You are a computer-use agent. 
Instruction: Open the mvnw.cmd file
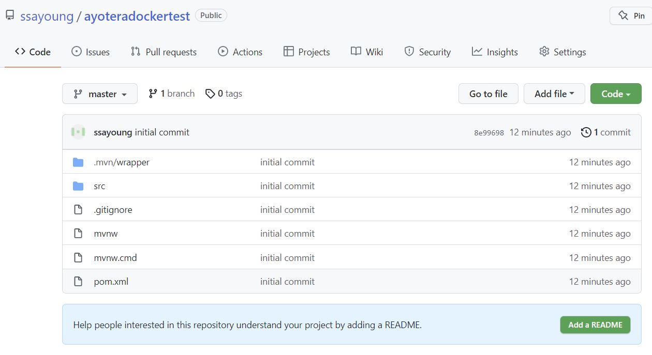click(x=115, y=257)
